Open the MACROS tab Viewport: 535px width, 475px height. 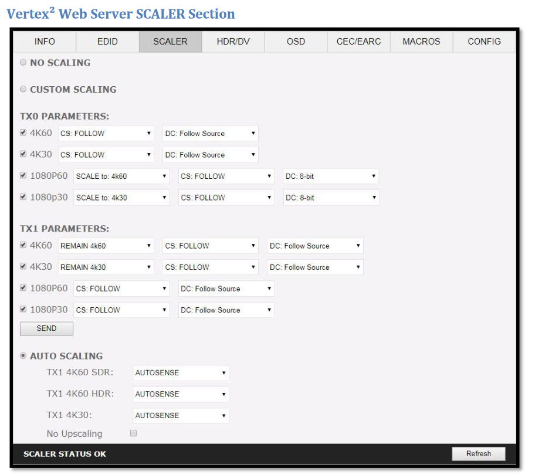click(421, 42)
